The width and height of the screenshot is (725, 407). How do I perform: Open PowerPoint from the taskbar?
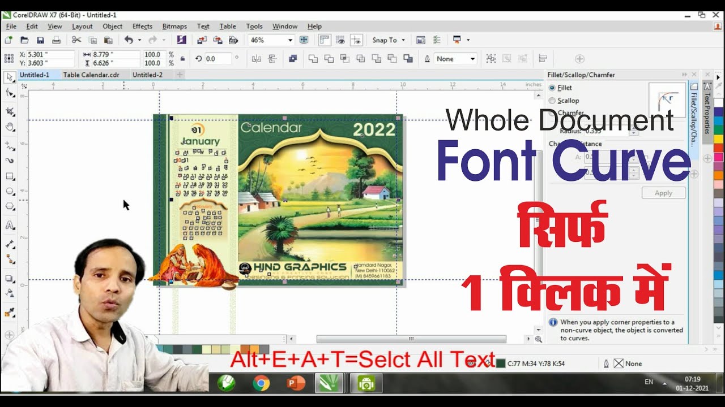tap(295, 384)
